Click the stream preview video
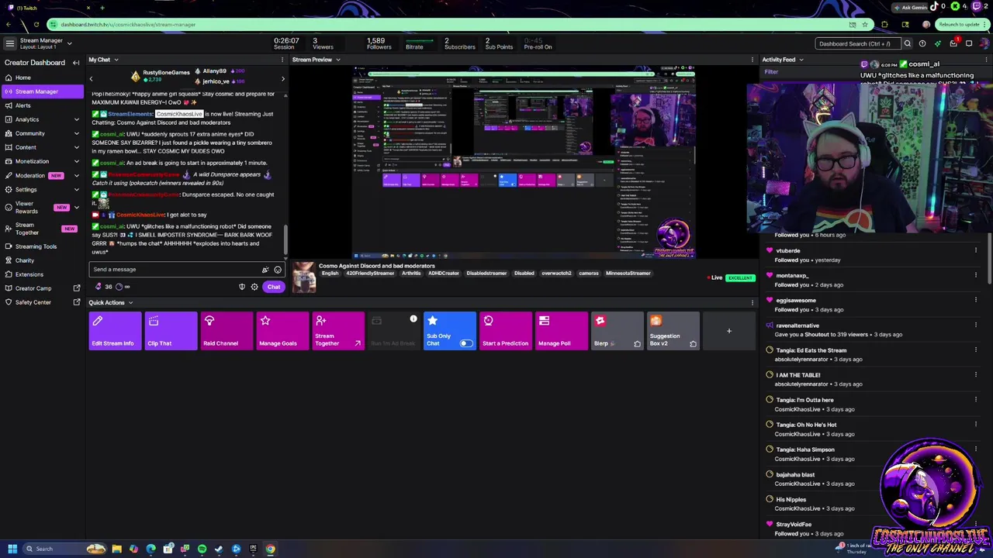993x558 pixels. tap(524, 163)
